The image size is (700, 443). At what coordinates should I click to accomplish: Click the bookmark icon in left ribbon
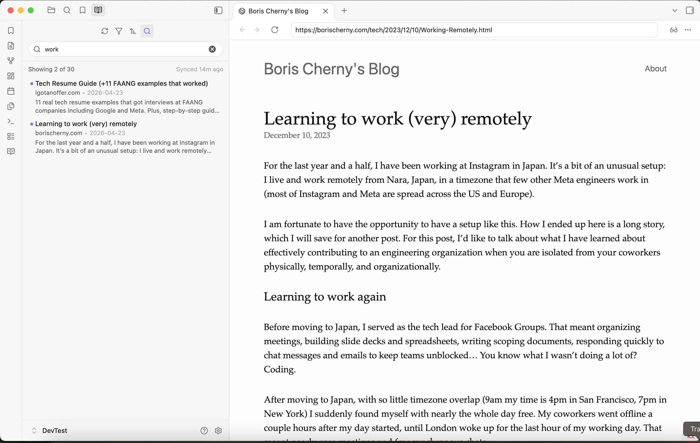pyautogui.click(x=11, y=31)
